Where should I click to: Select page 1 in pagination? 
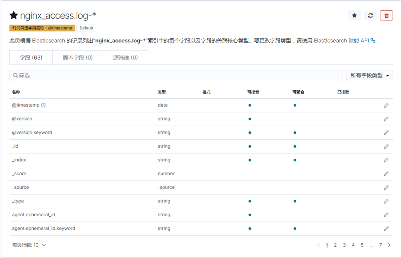pos(327,245)
